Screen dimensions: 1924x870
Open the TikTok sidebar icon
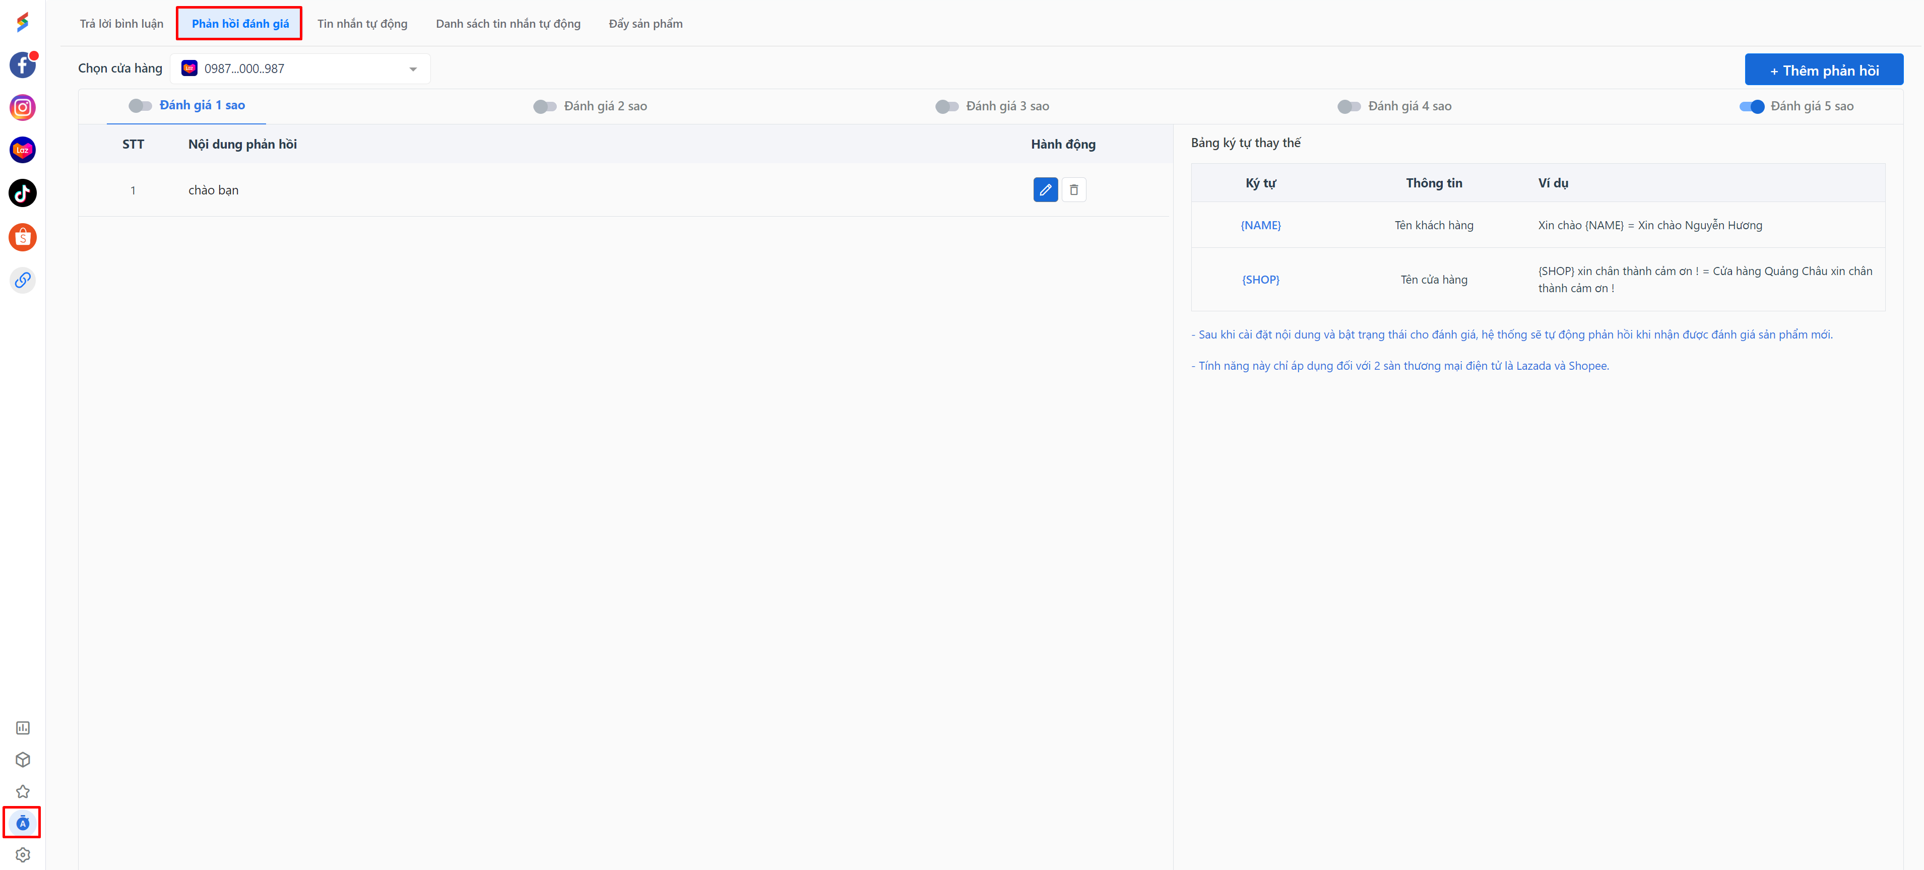(22, 193)
